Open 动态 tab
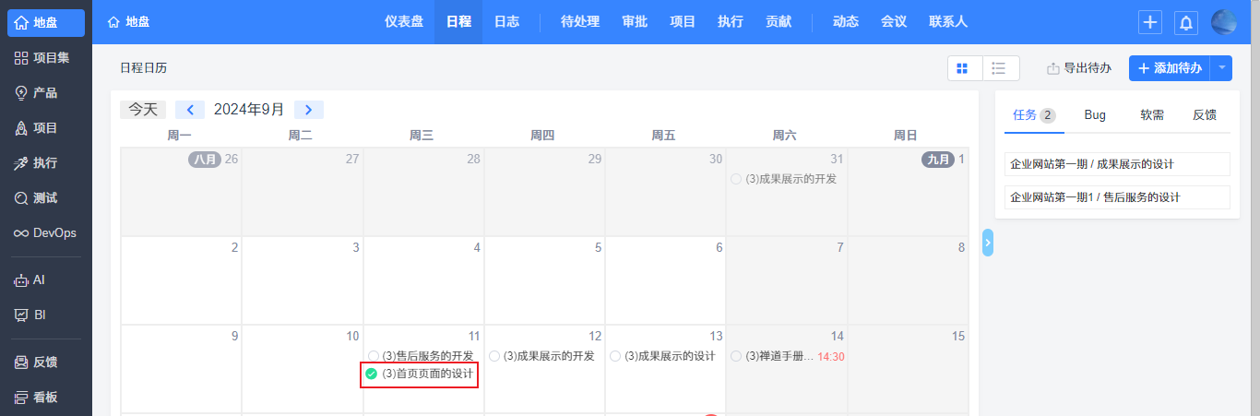 [x=846, y=22]
